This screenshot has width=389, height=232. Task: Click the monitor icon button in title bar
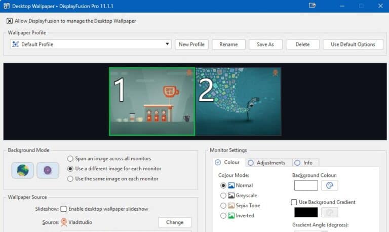click(x=312, y=6)
